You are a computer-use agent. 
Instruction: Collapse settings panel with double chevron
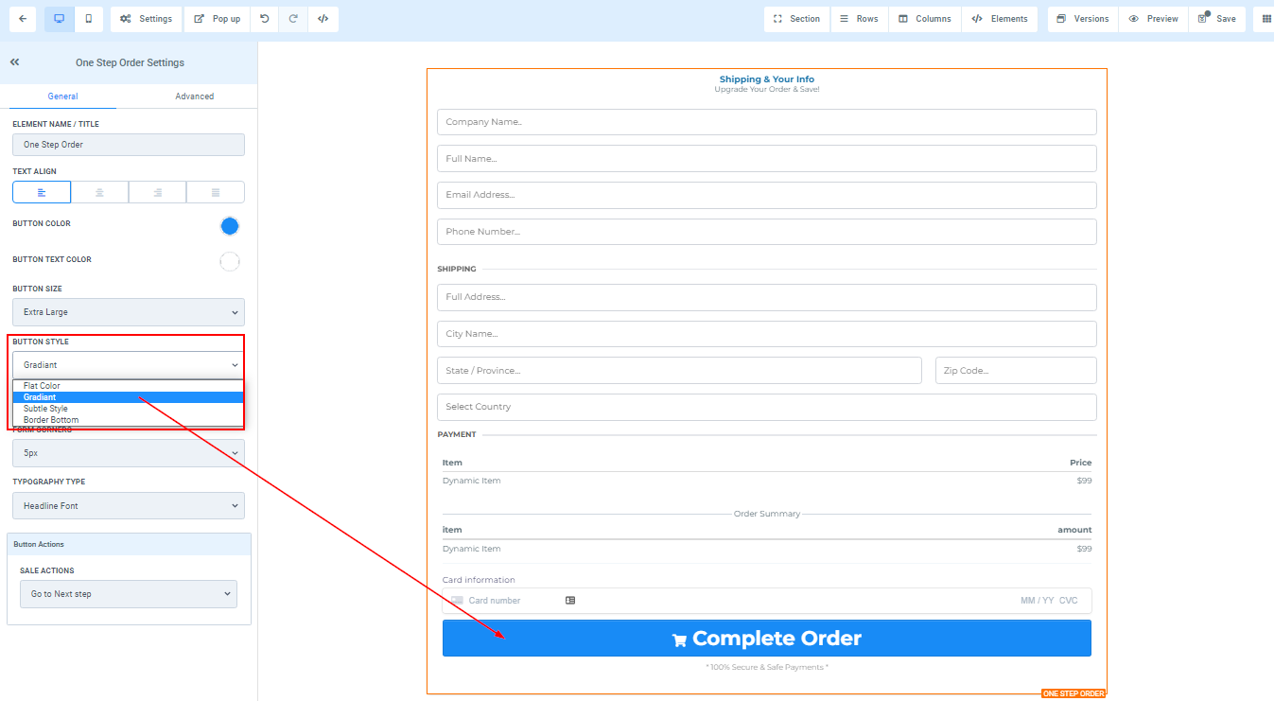(15, 62)
